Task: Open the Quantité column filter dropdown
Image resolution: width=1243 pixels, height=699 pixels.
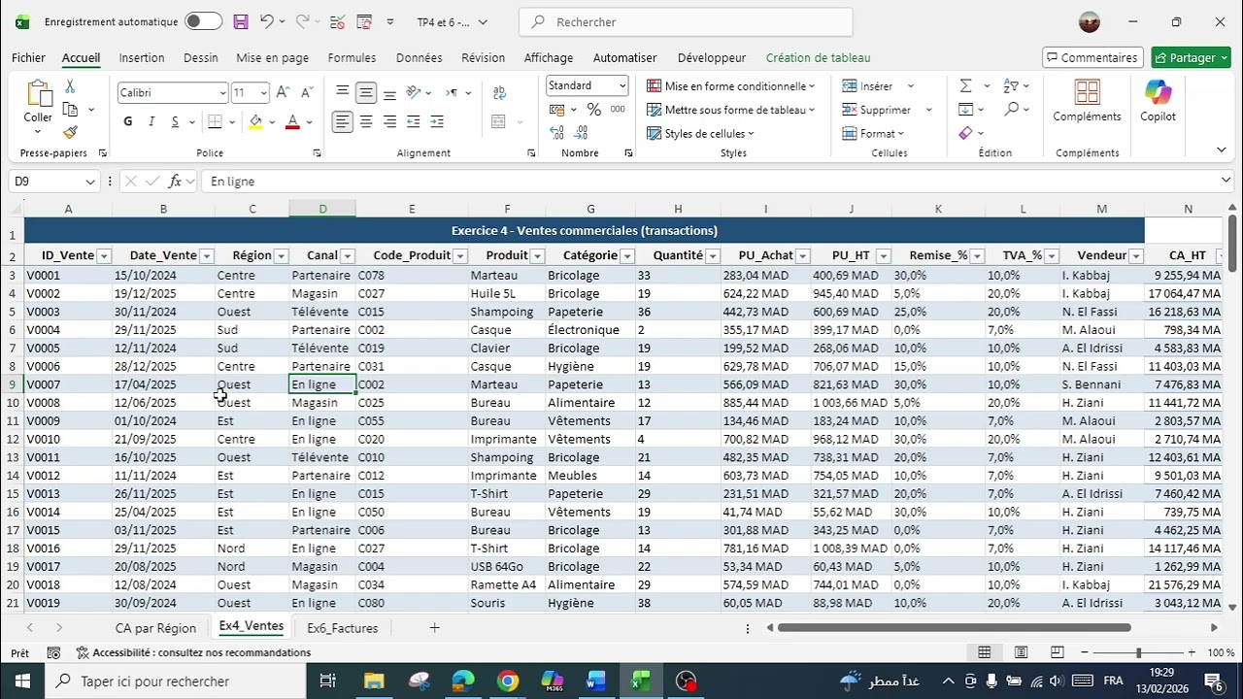Action: tap(713, 256)
